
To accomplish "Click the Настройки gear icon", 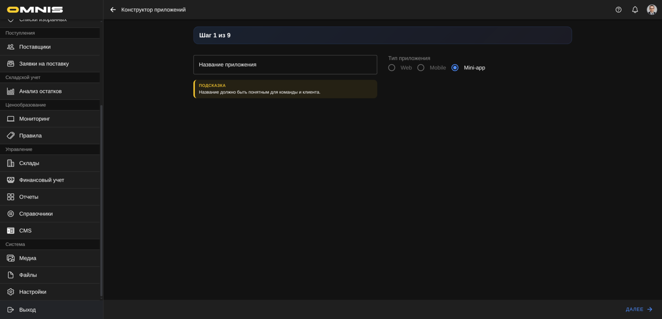I will click(11, 292).
